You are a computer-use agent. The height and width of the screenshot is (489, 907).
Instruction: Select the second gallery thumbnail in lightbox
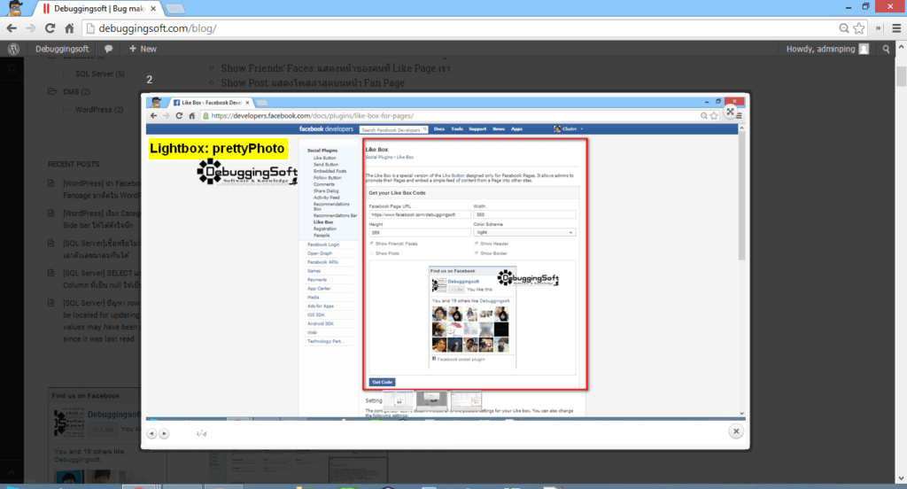click(431, 400)
